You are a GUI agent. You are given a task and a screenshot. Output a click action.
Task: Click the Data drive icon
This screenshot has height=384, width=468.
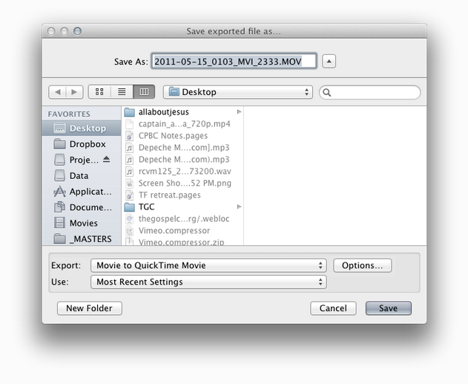59,175
